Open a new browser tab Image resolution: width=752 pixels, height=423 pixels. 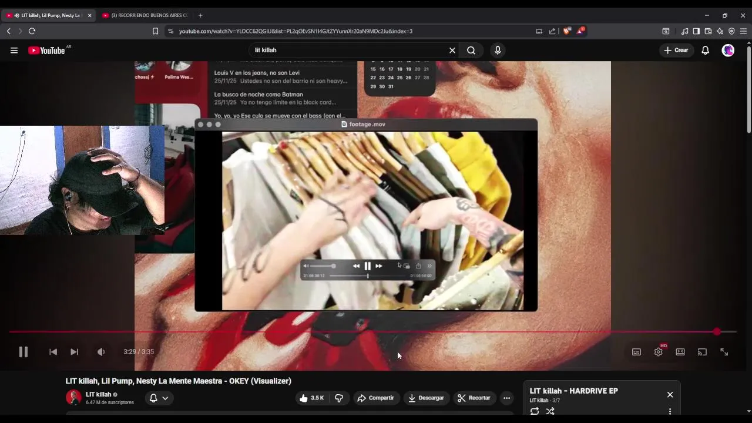coord(200,15)
